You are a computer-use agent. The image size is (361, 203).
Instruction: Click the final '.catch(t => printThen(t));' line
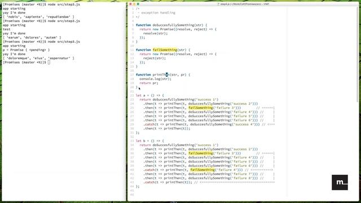(x=209, y=182)
